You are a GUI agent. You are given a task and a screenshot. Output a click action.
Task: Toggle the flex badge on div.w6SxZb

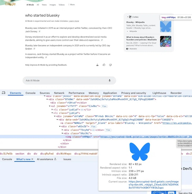point(93,126)
